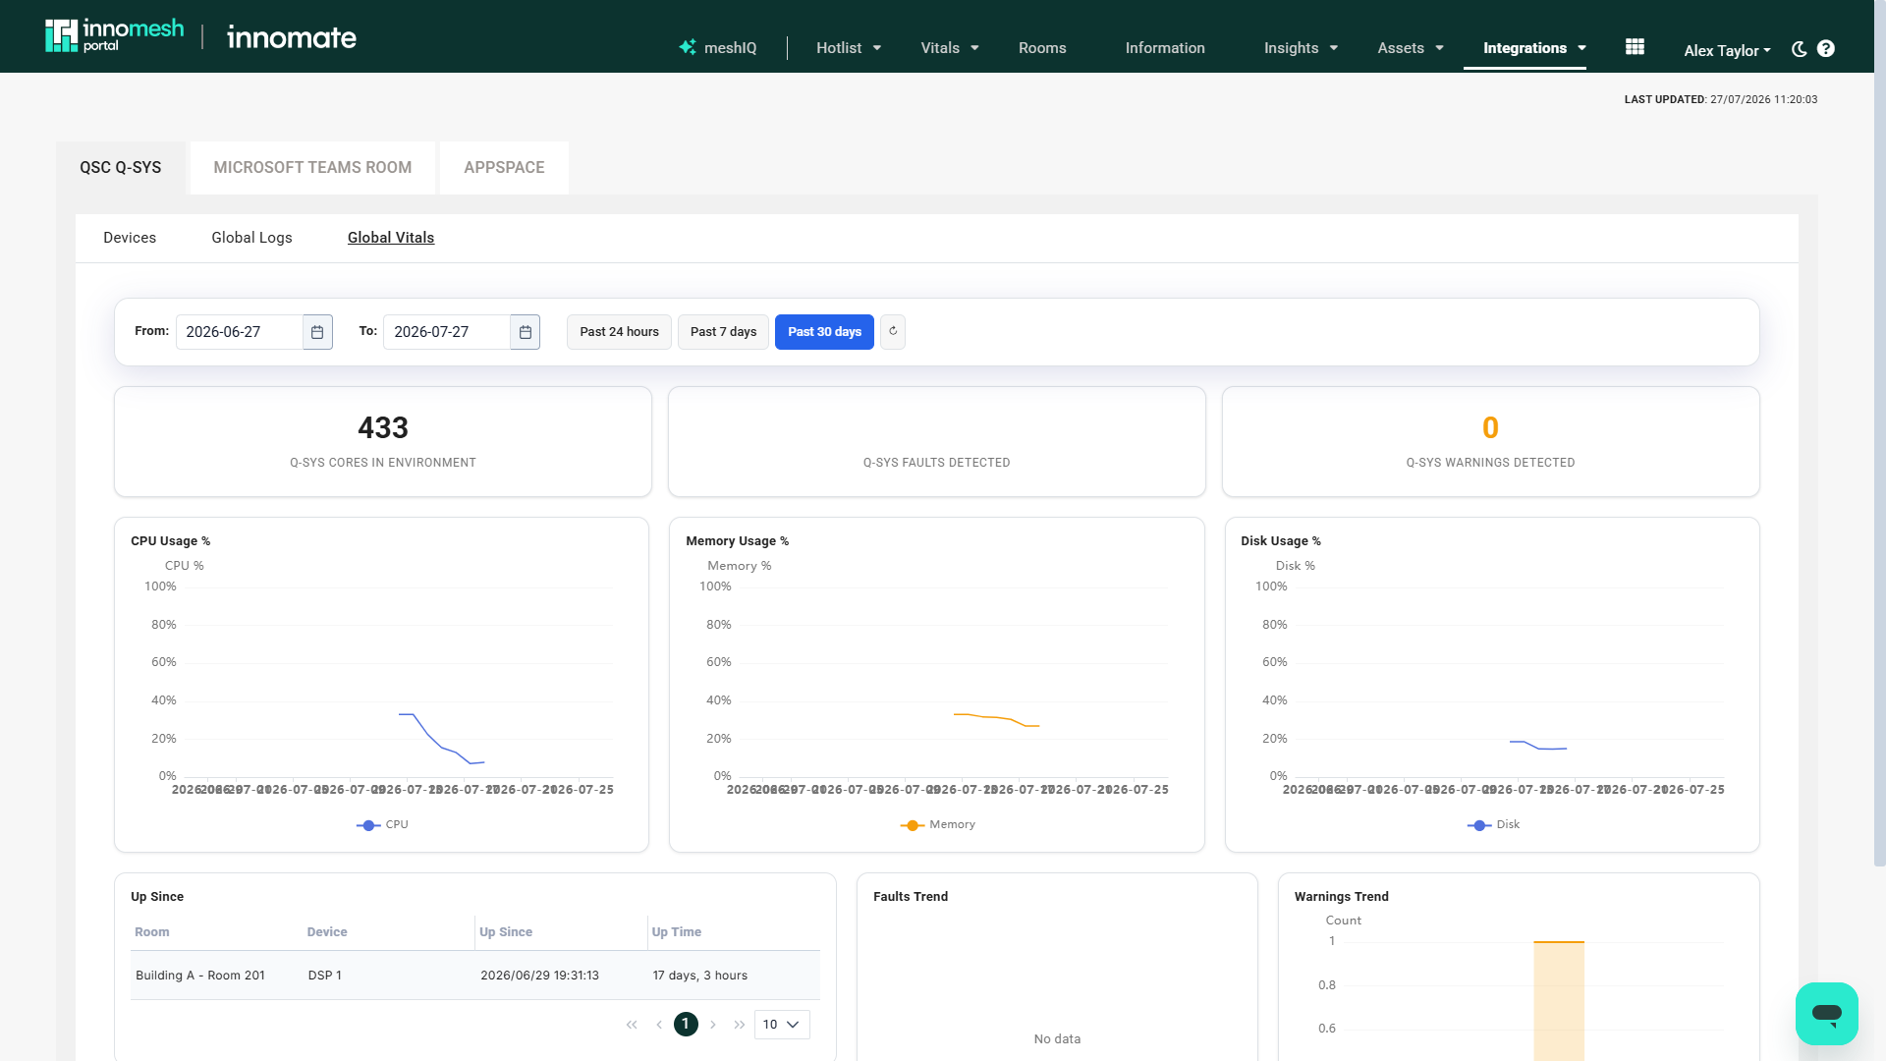Sort by Up Since column header
Viewport: 1886px width, 1061px height.
click(506, 932)
